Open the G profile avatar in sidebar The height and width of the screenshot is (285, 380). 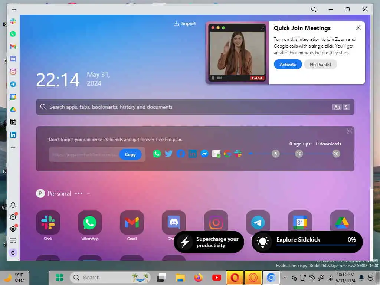pos(13,252)
